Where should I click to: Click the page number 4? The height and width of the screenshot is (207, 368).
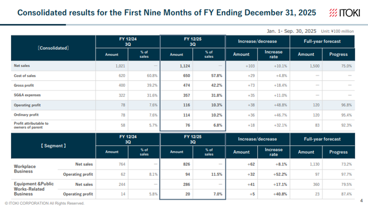[x=362, y=201]
